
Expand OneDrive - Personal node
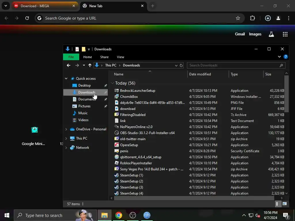tap(66, 129)
